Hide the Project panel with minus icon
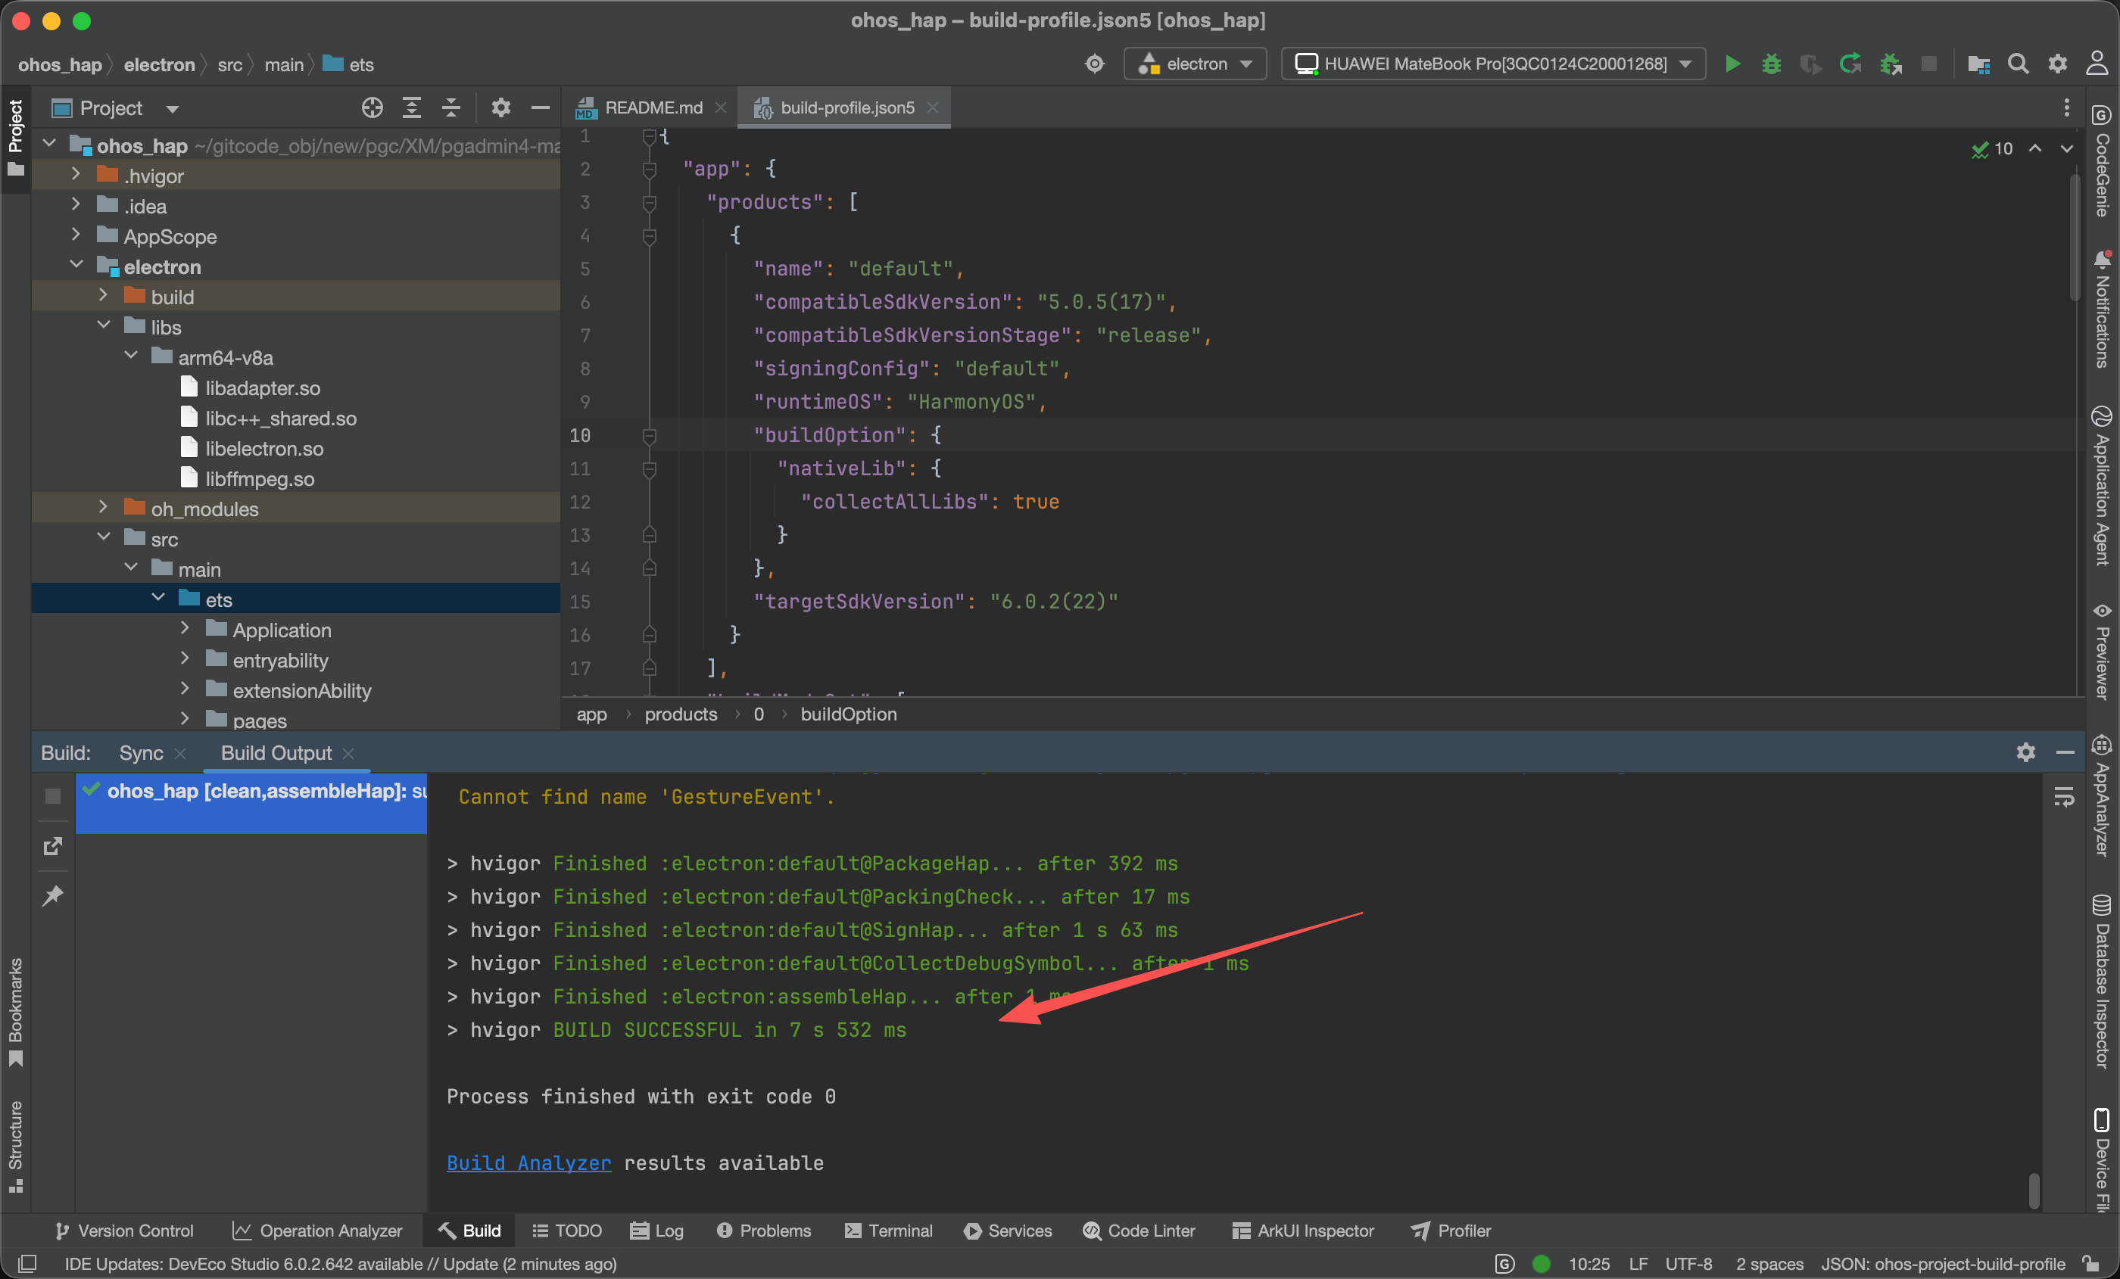Viewport: 2120px width, 1279px height. [541, 107]
